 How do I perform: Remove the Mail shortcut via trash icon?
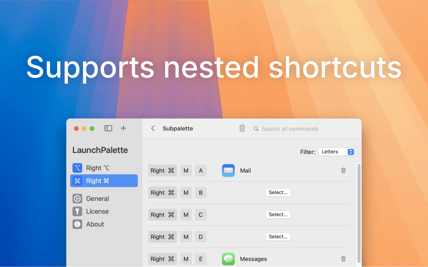(x=343, y=170)
